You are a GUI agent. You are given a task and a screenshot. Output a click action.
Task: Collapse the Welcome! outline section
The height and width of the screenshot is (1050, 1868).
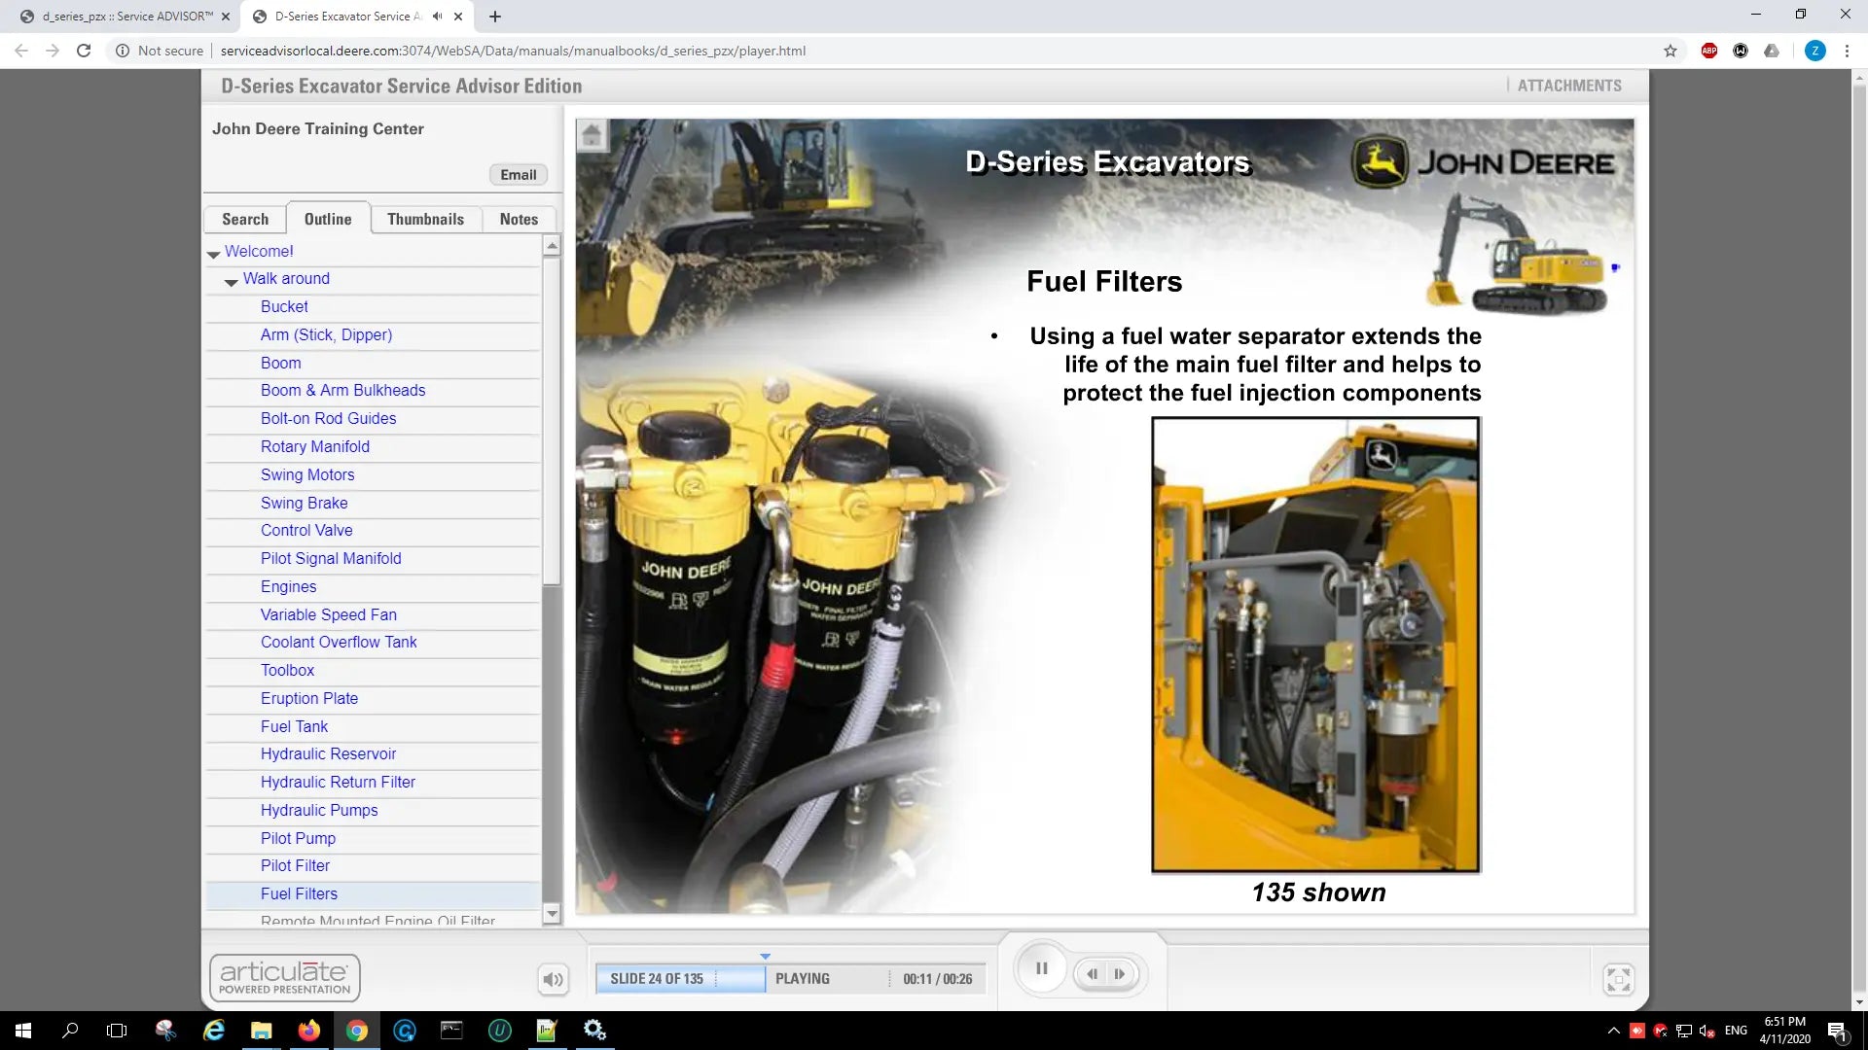coord(212,255)
